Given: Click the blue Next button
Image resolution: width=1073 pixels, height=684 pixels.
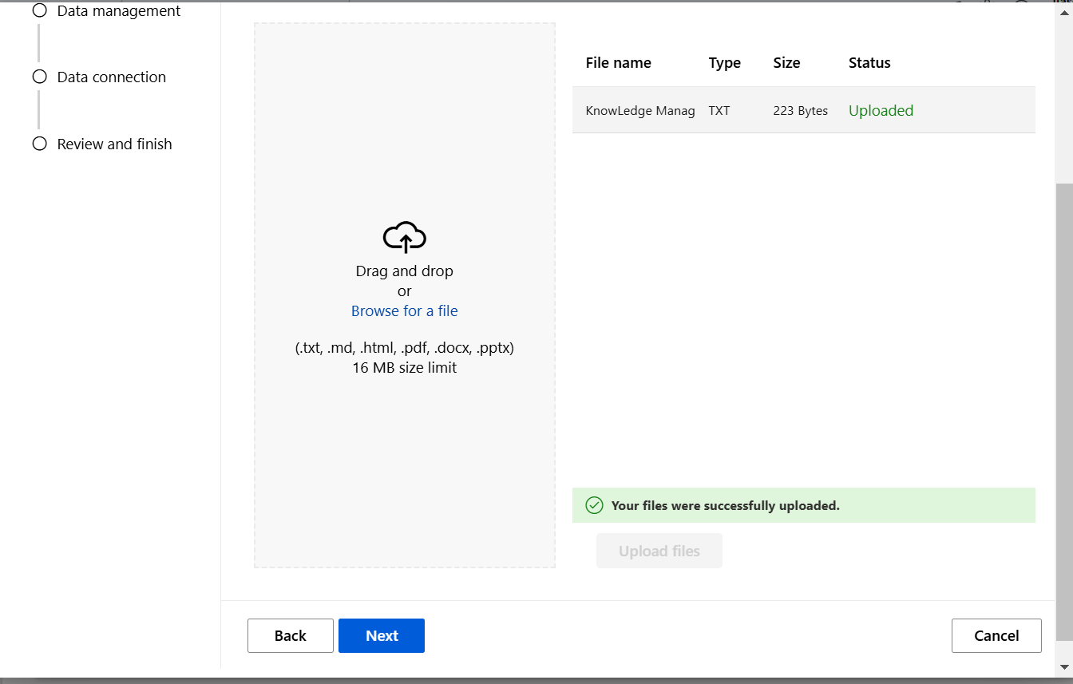Looking at the screenshot, I should (x=382, y=635).
